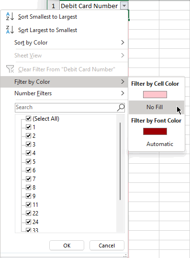Click the Sort Largest to Smallest Z-A icon
Viewport: 190px width, 258px height.
10,30
